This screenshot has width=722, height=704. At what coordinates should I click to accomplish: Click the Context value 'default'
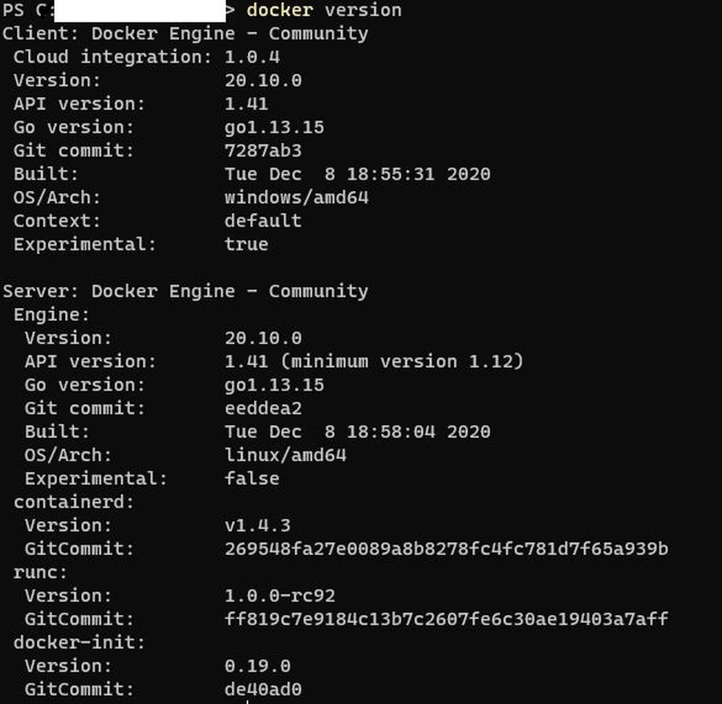(x=263, y=221)
